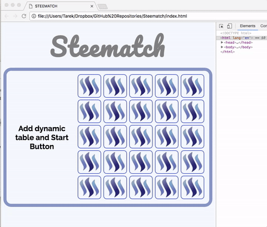
Task: Select the DOCTYPE html line
Action: [x=236, y=33]
